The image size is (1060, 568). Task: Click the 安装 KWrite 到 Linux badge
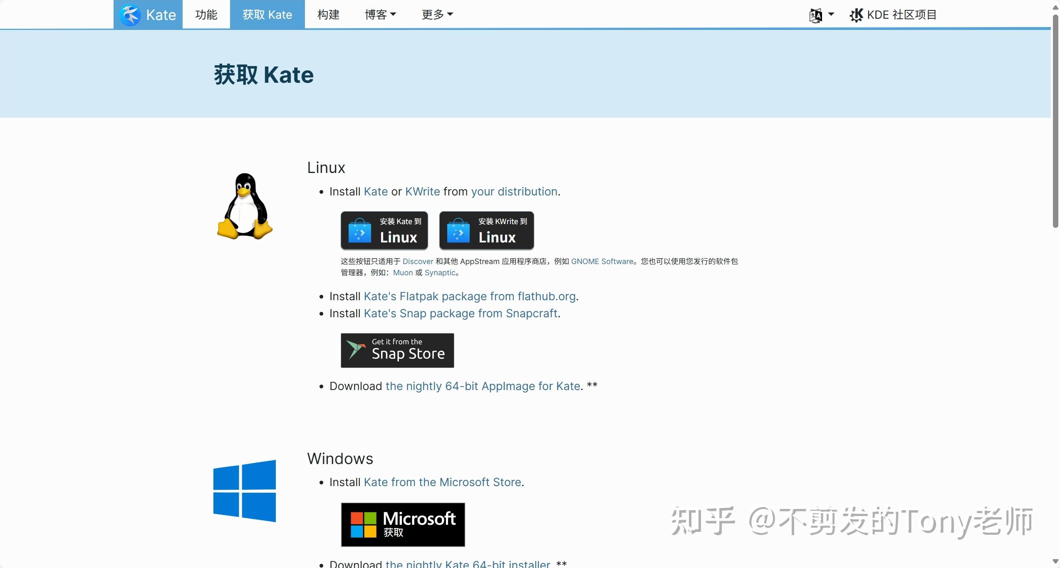(x=486, y=230)
